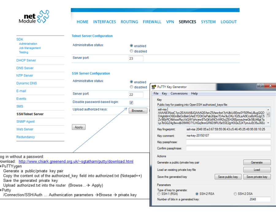Click the Key passphrase field
Image resolution: width=276 pixels, height=215 pixels.
click(x=228, y=142)
